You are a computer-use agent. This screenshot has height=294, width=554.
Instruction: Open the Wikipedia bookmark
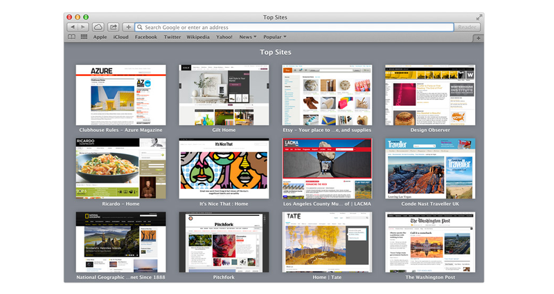click(x=198, y=37)
